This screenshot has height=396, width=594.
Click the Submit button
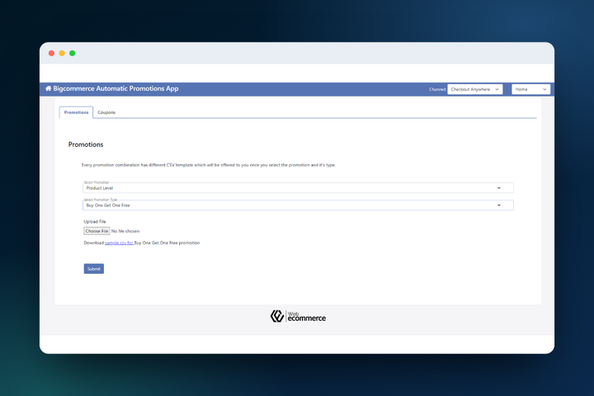[93, 269]
